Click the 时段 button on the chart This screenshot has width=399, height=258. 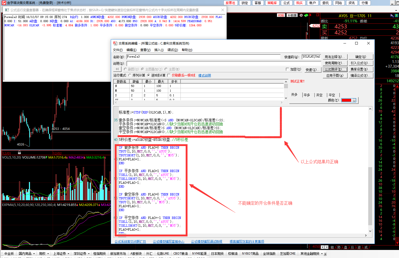click(x=281, y=15)
